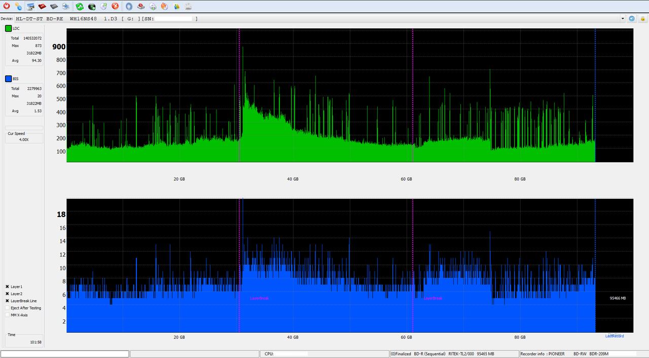Click the bar chart graph icon

[x=176, y=6]
